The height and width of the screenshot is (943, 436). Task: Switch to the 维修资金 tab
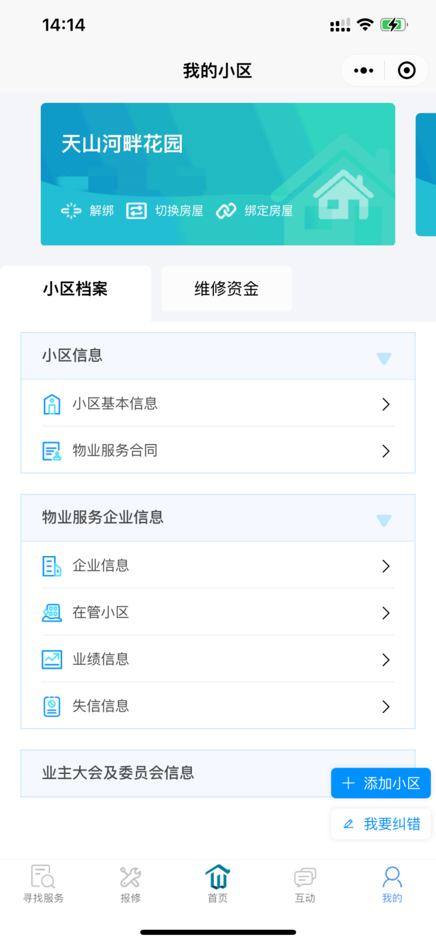pyautogui.click(x=227, y=289)
